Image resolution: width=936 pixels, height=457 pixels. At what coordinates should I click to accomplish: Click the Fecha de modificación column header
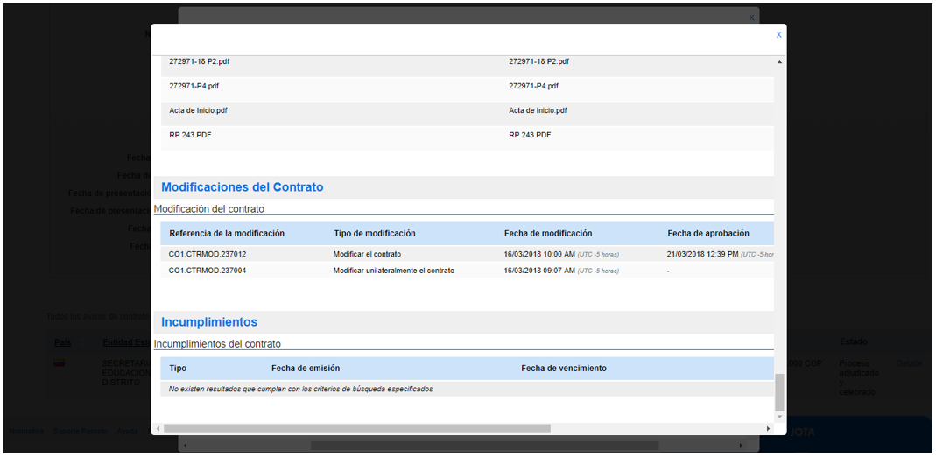pyautogui.click(x=548, y=234)
